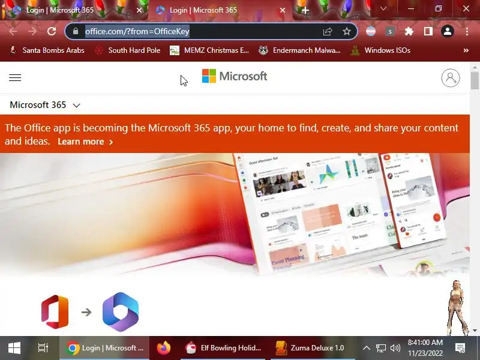Click the scrollbar down arrow
Viewport: 480px width, 360px height.
tap(475, 331)
